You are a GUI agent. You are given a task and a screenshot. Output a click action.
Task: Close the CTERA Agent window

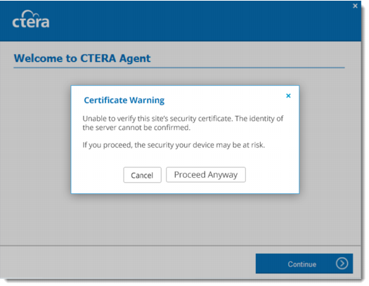click(x=355, y=6)
